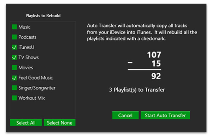Image resolution: width=212 pixels, height=136 pixels.
Task: Click the Select None button
Action: (59, 123)
